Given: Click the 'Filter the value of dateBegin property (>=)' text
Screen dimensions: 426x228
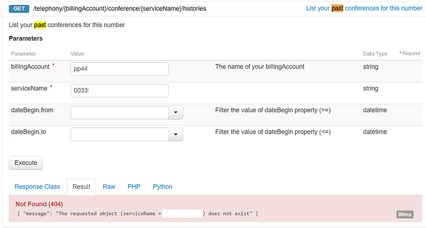Looking at the screenshot, I should coord(273,110).
